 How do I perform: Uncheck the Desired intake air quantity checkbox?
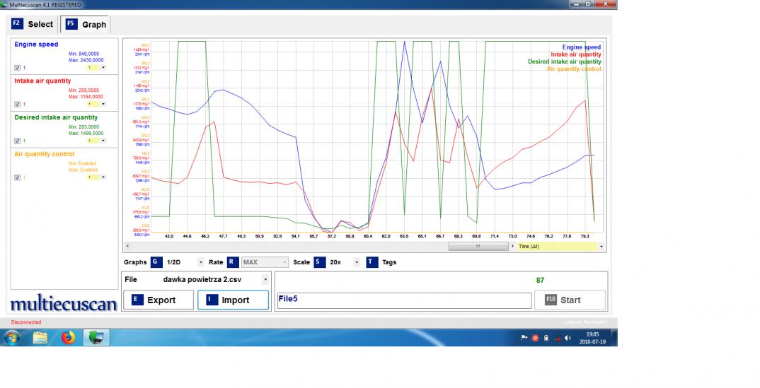18,141
